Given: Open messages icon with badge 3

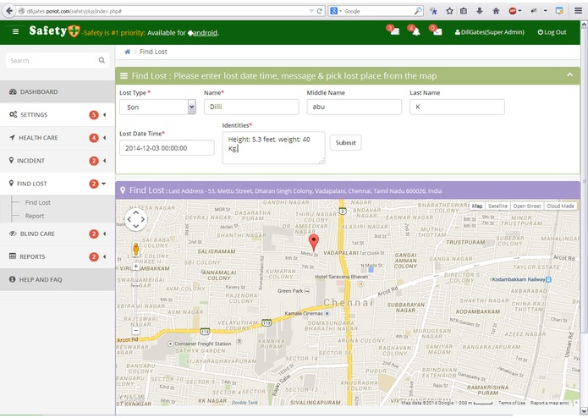Looking at the screenshot, I should pos(393,30).
